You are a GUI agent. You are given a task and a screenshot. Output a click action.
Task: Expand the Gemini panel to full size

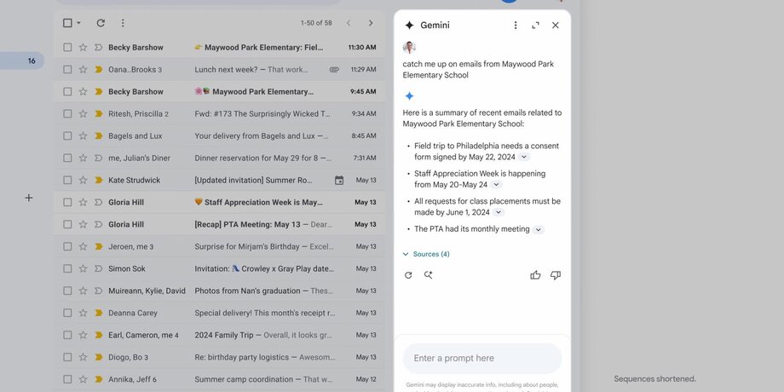[x=535, y=26]
